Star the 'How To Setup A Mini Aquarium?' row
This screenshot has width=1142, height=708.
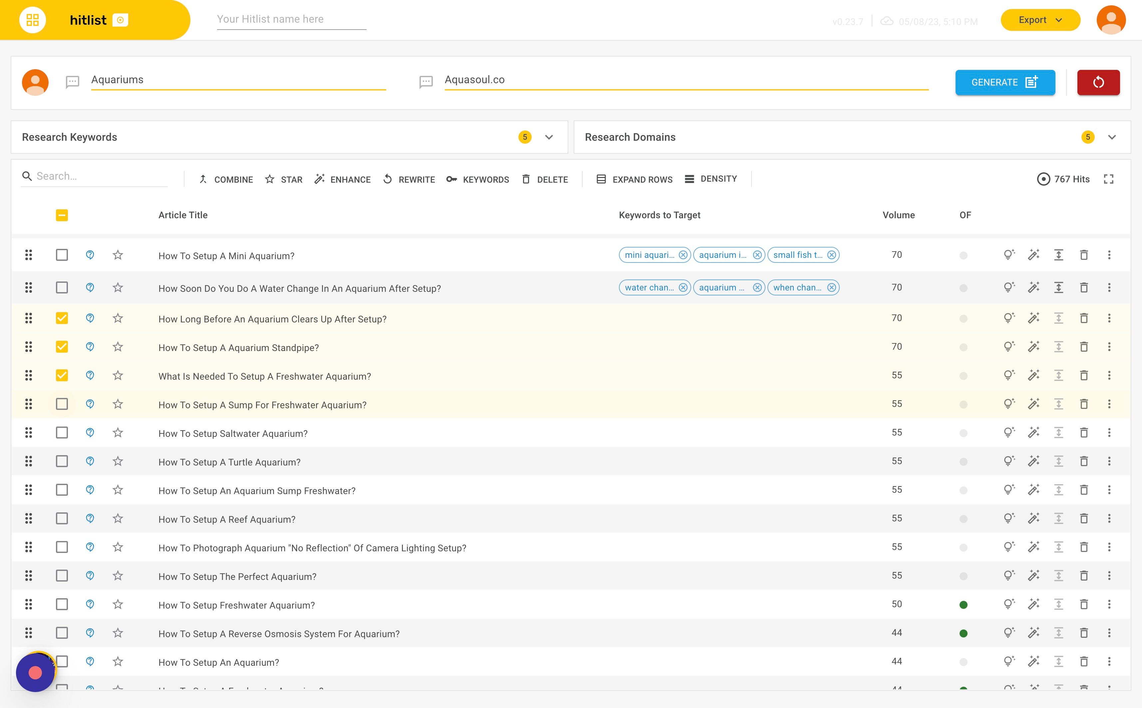click(118, 255)
